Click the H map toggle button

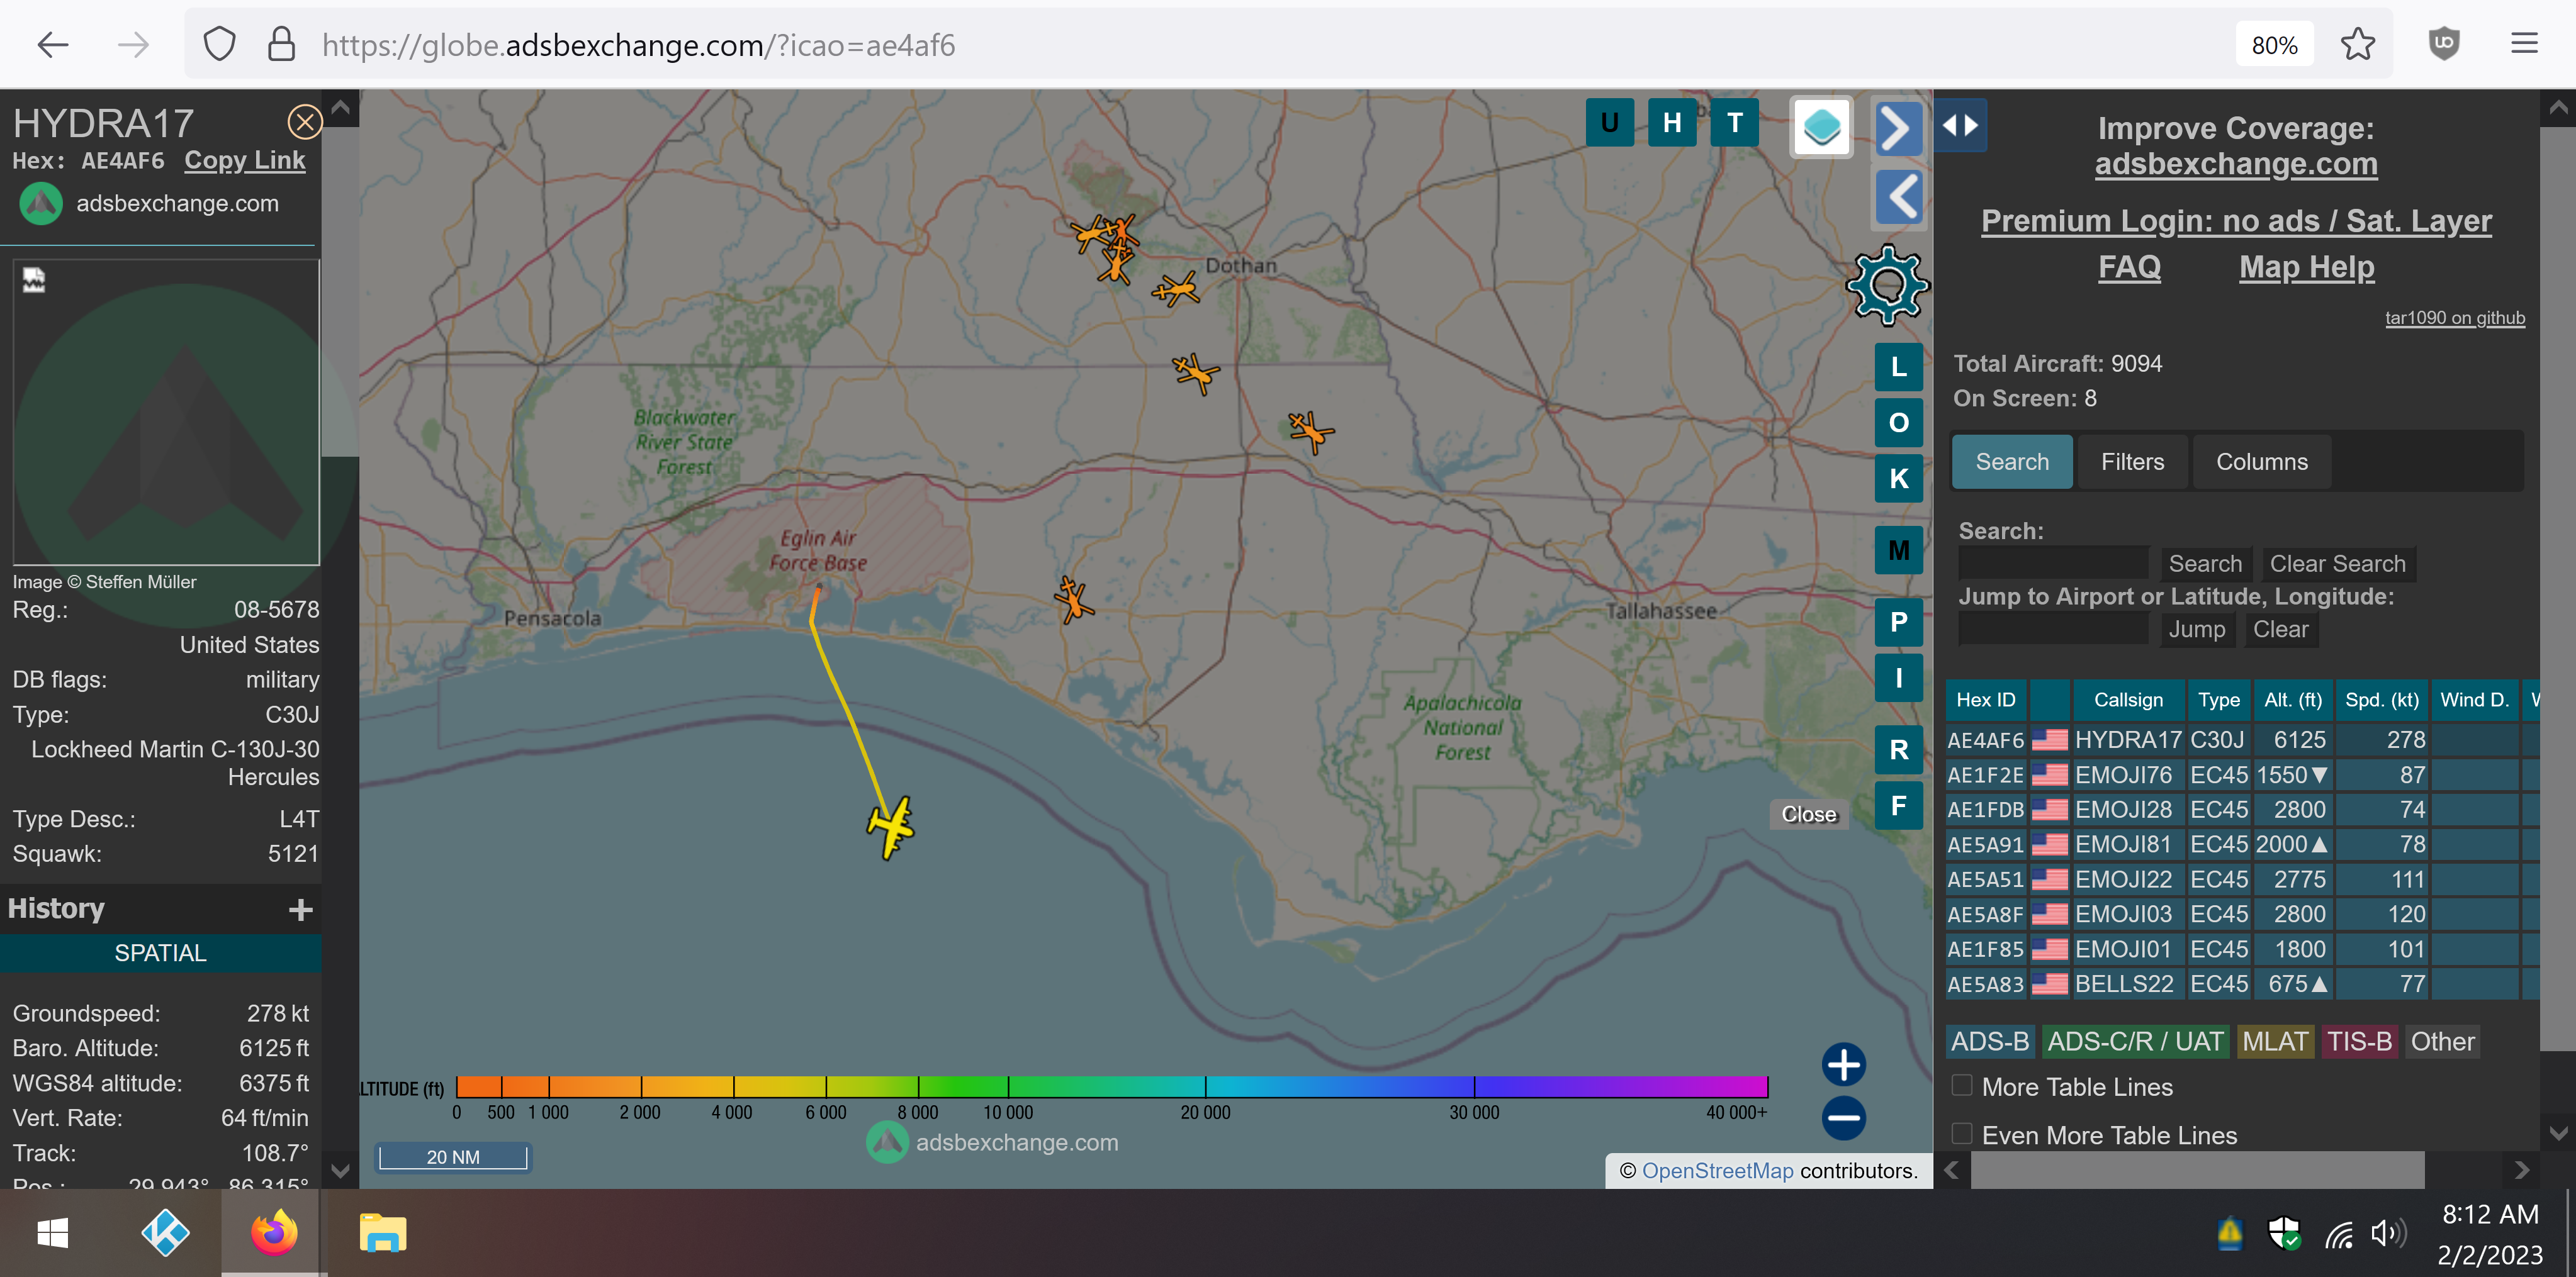(1671, 123)
